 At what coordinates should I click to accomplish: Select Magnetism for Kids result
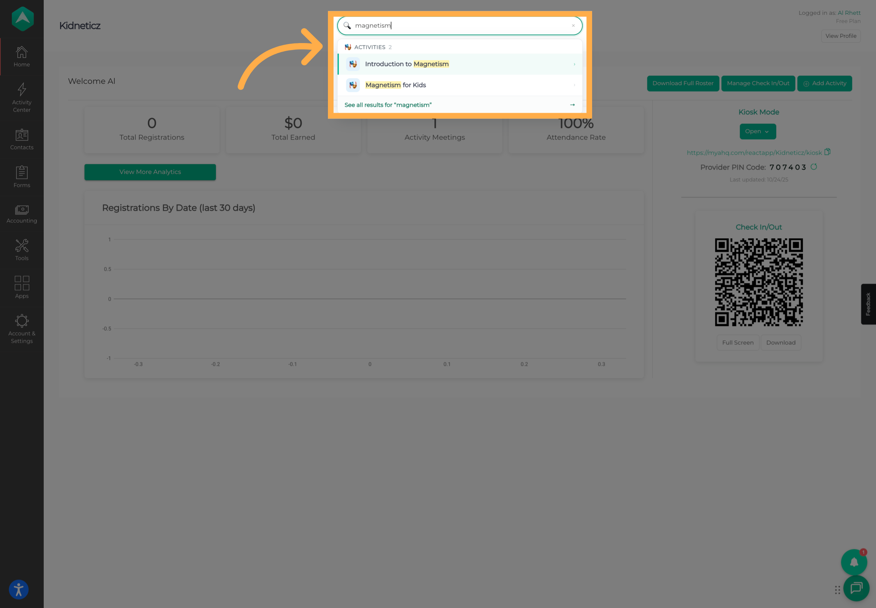click(460, 85)
